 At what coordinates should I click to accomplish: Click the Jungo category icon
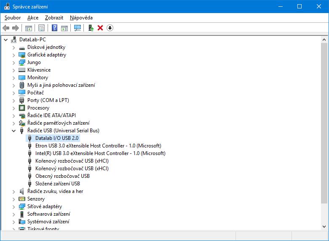point(22,62)
